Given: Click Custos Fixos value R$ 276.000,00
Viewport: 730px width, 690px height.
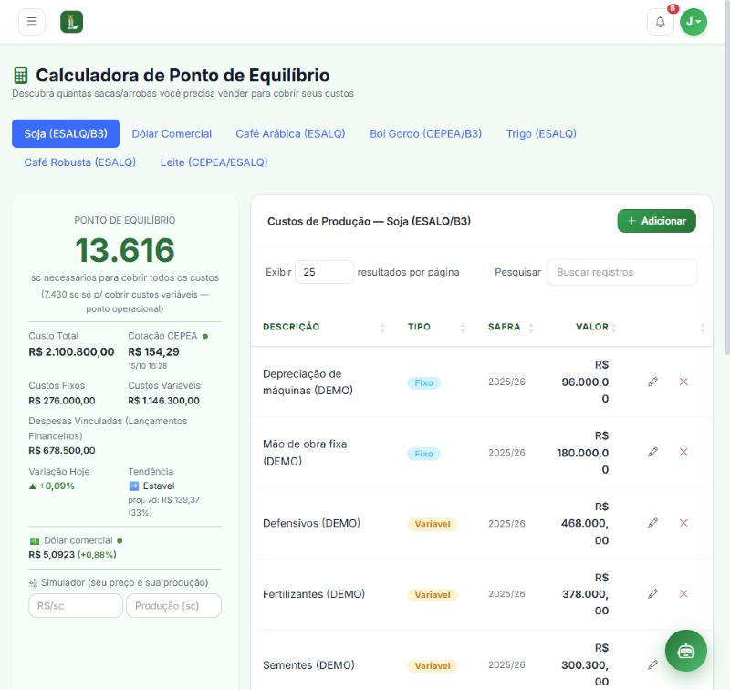Looking at the screenshot, I should 62,401.
